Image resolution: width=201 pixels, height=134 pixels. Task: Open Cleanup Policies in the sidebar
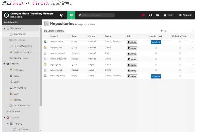[22, 52]
